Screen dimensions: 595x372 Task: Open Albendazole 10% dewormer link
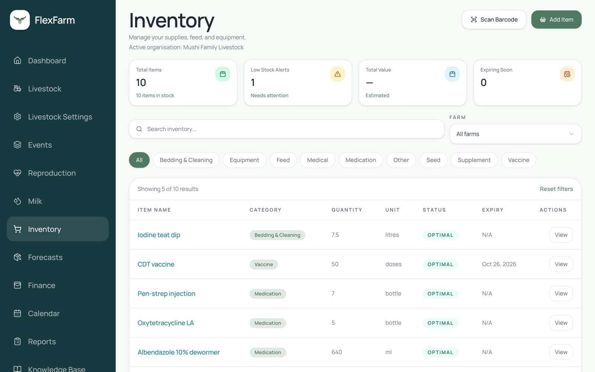178,352
